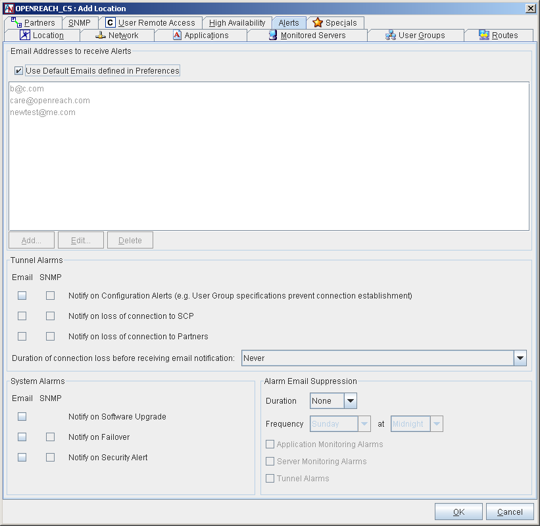This screenshot has width=540, height=526.
Task: Select the Alerts tab
Action: pos(289,23)
